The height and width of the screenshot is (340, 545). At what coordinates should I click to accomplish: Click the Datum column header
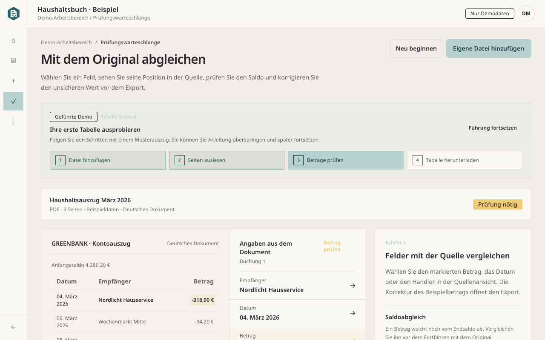point(67,281)
